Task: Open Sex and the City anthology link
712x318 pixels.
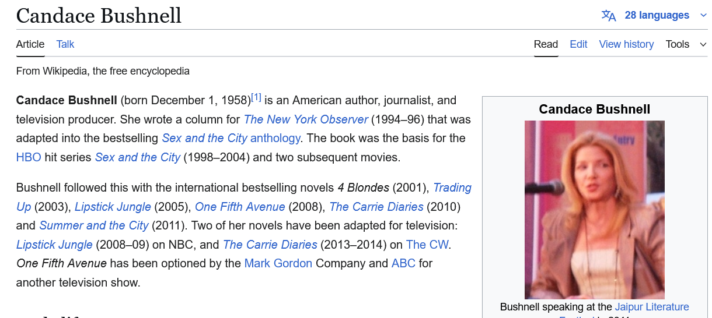Action: [231, 138]
